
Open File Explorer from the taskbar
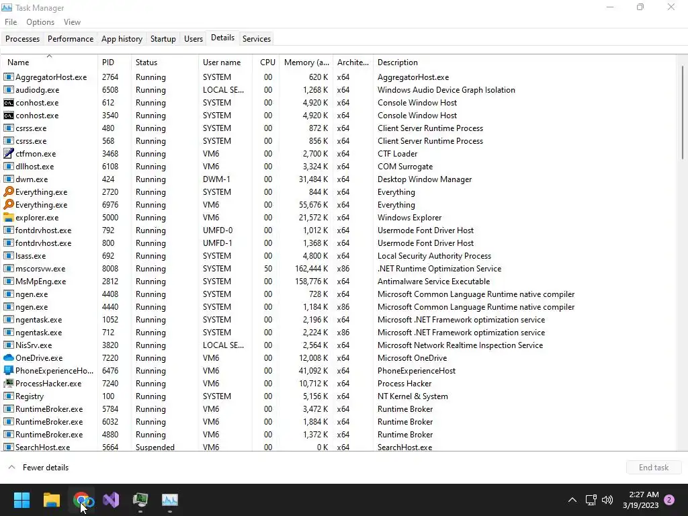(x=51, y=500)
